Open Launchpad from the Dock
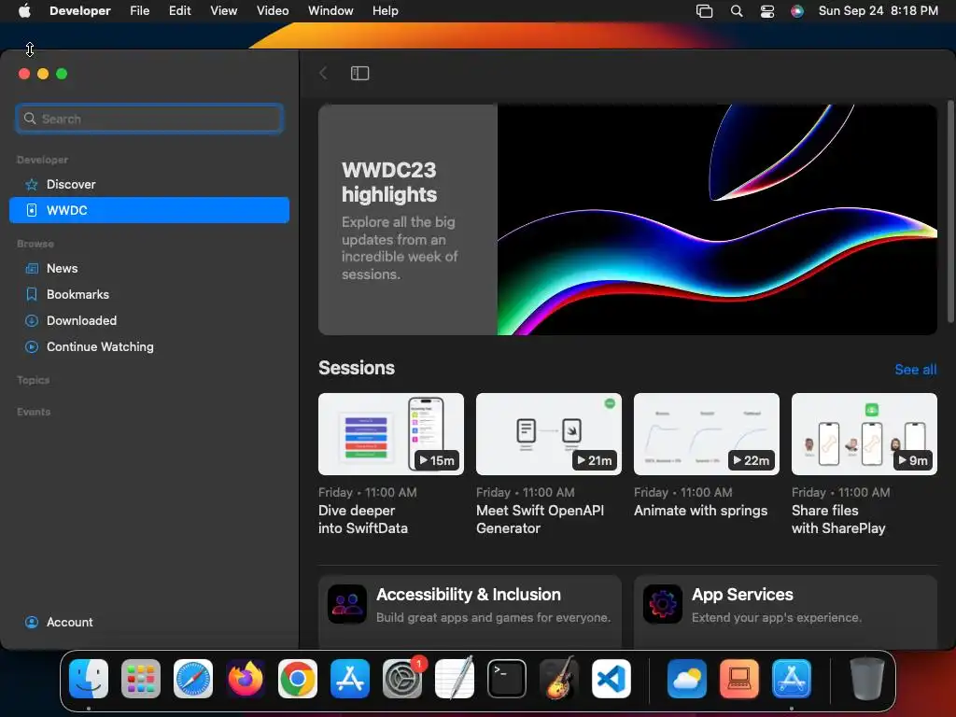This screenshot has height=717, width=956. pos(141,679)
